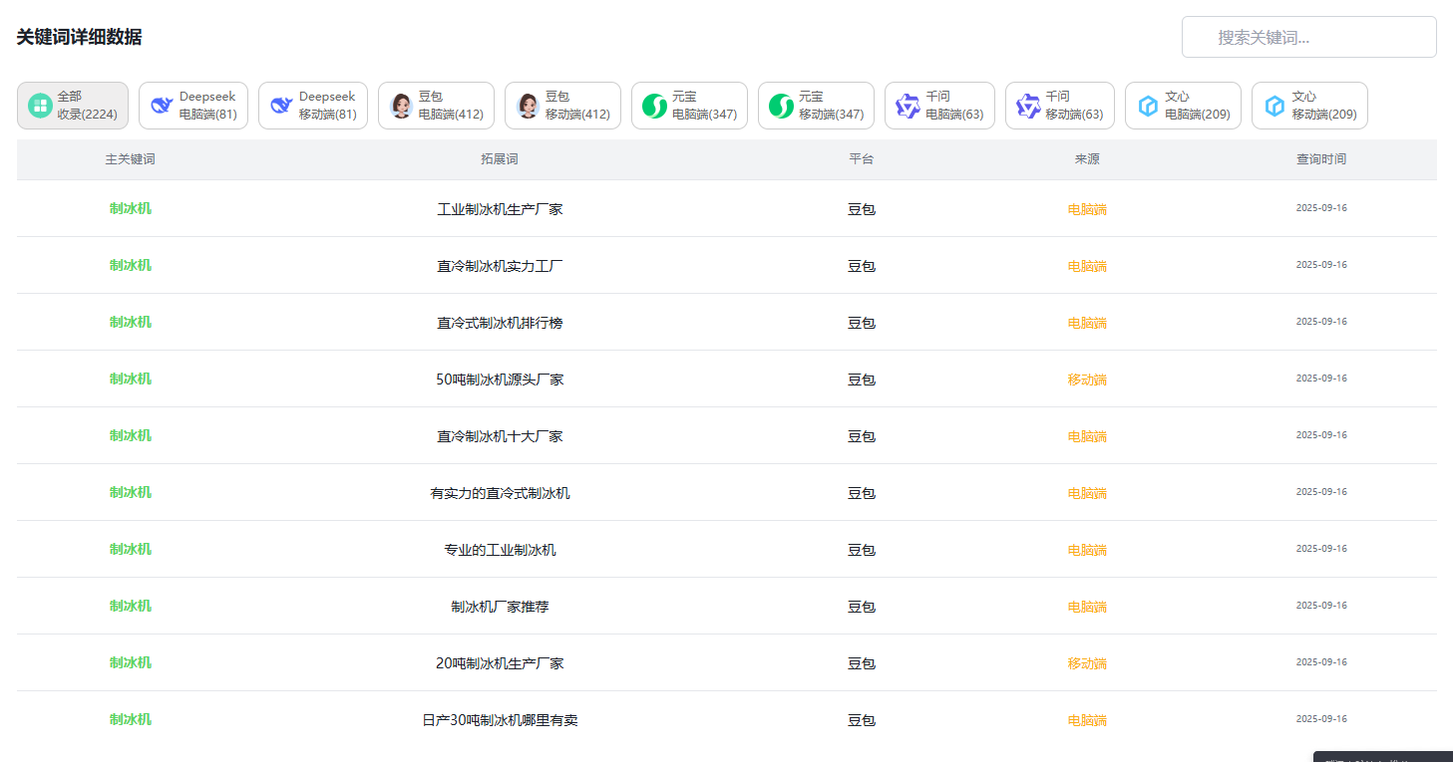Switch to the 千问 电脑端(63) filter tab
This screenshot has width=1453, height=762.
(x=939, y=105)
